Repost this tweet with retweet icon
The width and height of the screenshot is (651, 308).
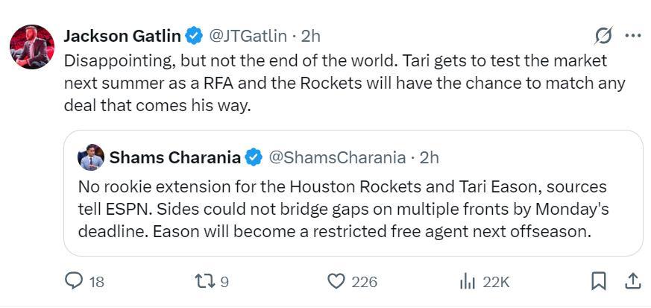[204, 280]
